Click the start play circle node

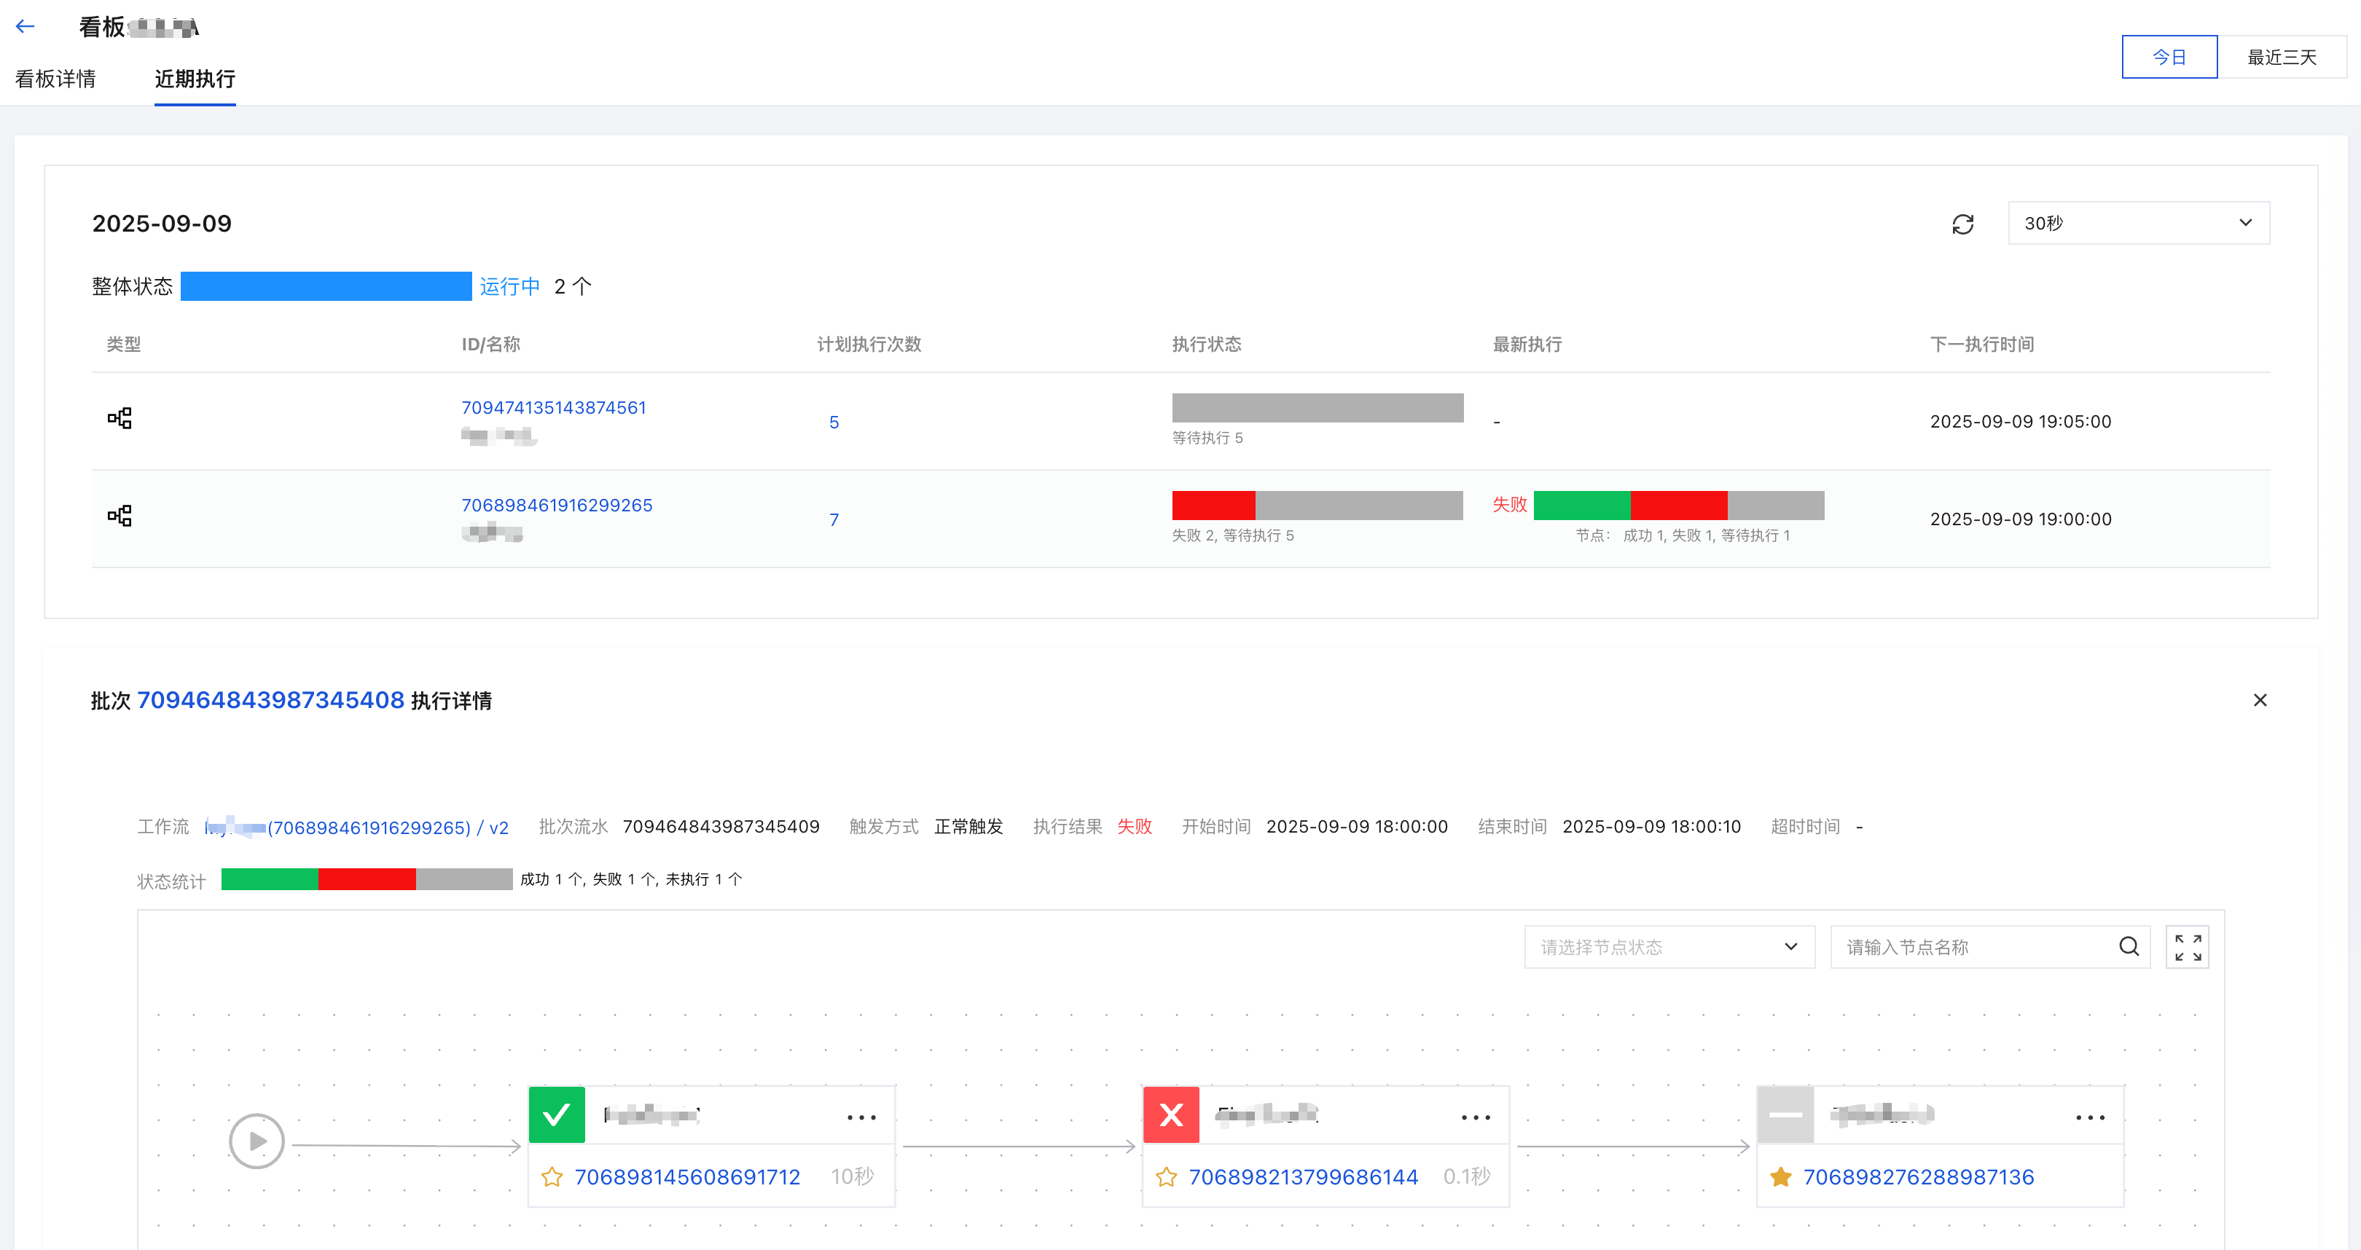[257, 1141]
